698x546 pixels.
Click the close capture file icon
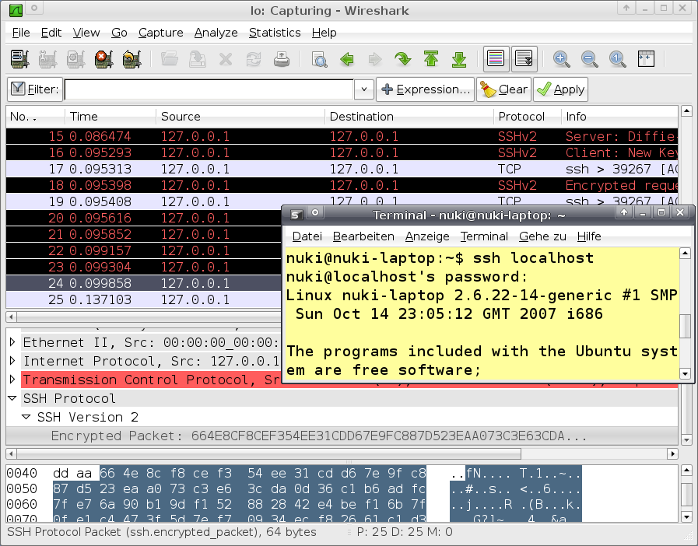pyautogui.click(x=226, y=59)
